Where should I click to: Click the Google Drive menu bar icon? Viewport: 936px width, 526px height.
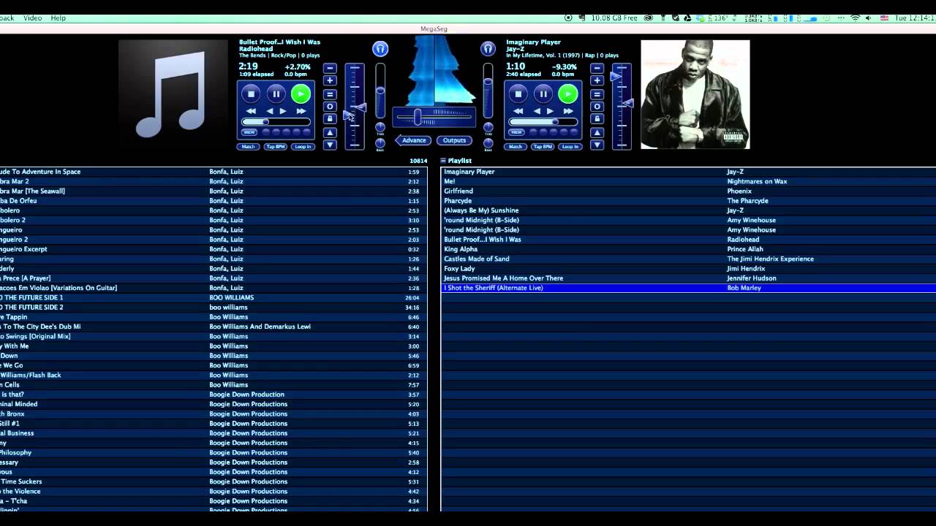(687, 18)
